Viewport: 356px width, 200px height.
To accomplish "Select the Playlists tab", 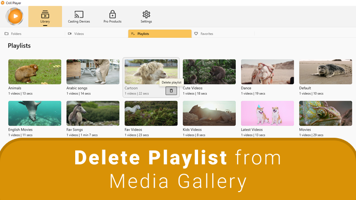I will point(160,34).
